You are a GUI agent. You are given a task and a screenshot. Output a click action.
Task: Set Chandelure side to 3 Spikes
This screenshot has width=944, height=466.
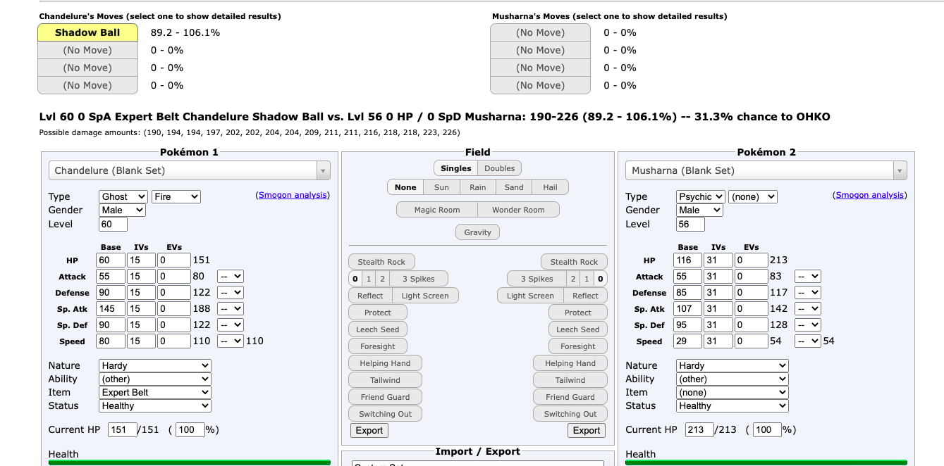pos(418,279)
